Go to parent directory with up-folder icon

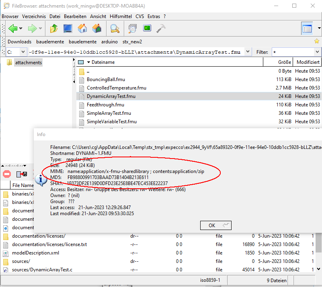[54, 28]
